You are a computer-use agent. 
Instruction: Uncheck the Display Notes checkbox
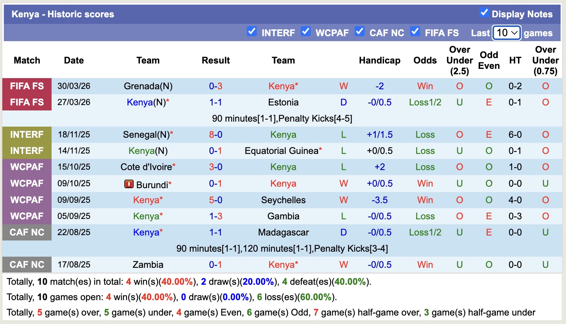point(484,13)
